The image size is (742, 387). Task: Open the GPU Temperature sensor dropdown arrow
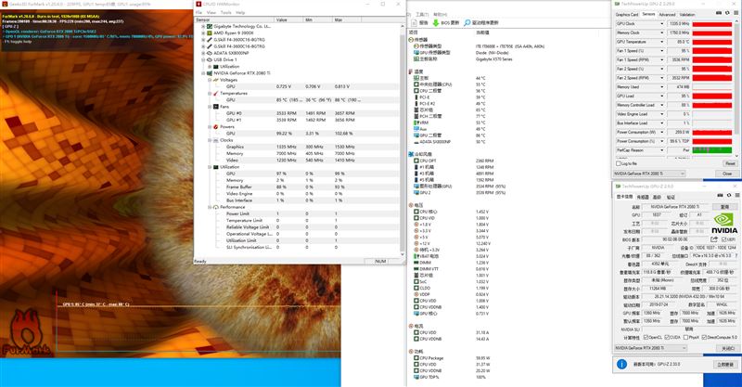click(661, 42)
